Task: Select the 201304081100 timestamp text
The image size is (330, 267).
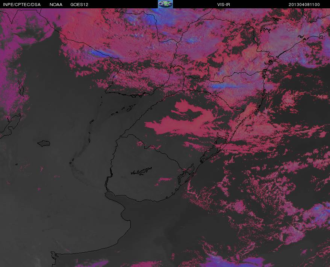Action: [304, 5]
